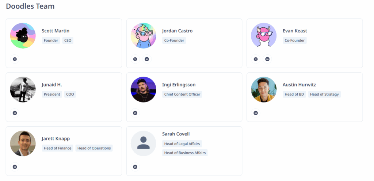Viewport: 374px width, 181px height.
Task: Open Junaid H.'s LinkedIn icon
Action: [15, 113]
